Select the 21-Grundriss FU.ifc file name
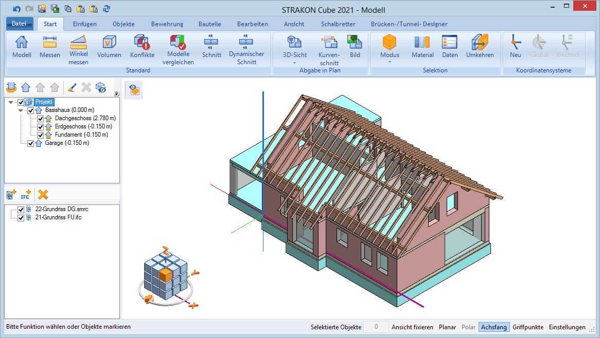Image resolution: width=600 pixels, height=338 pixels. tap(58, 217)
